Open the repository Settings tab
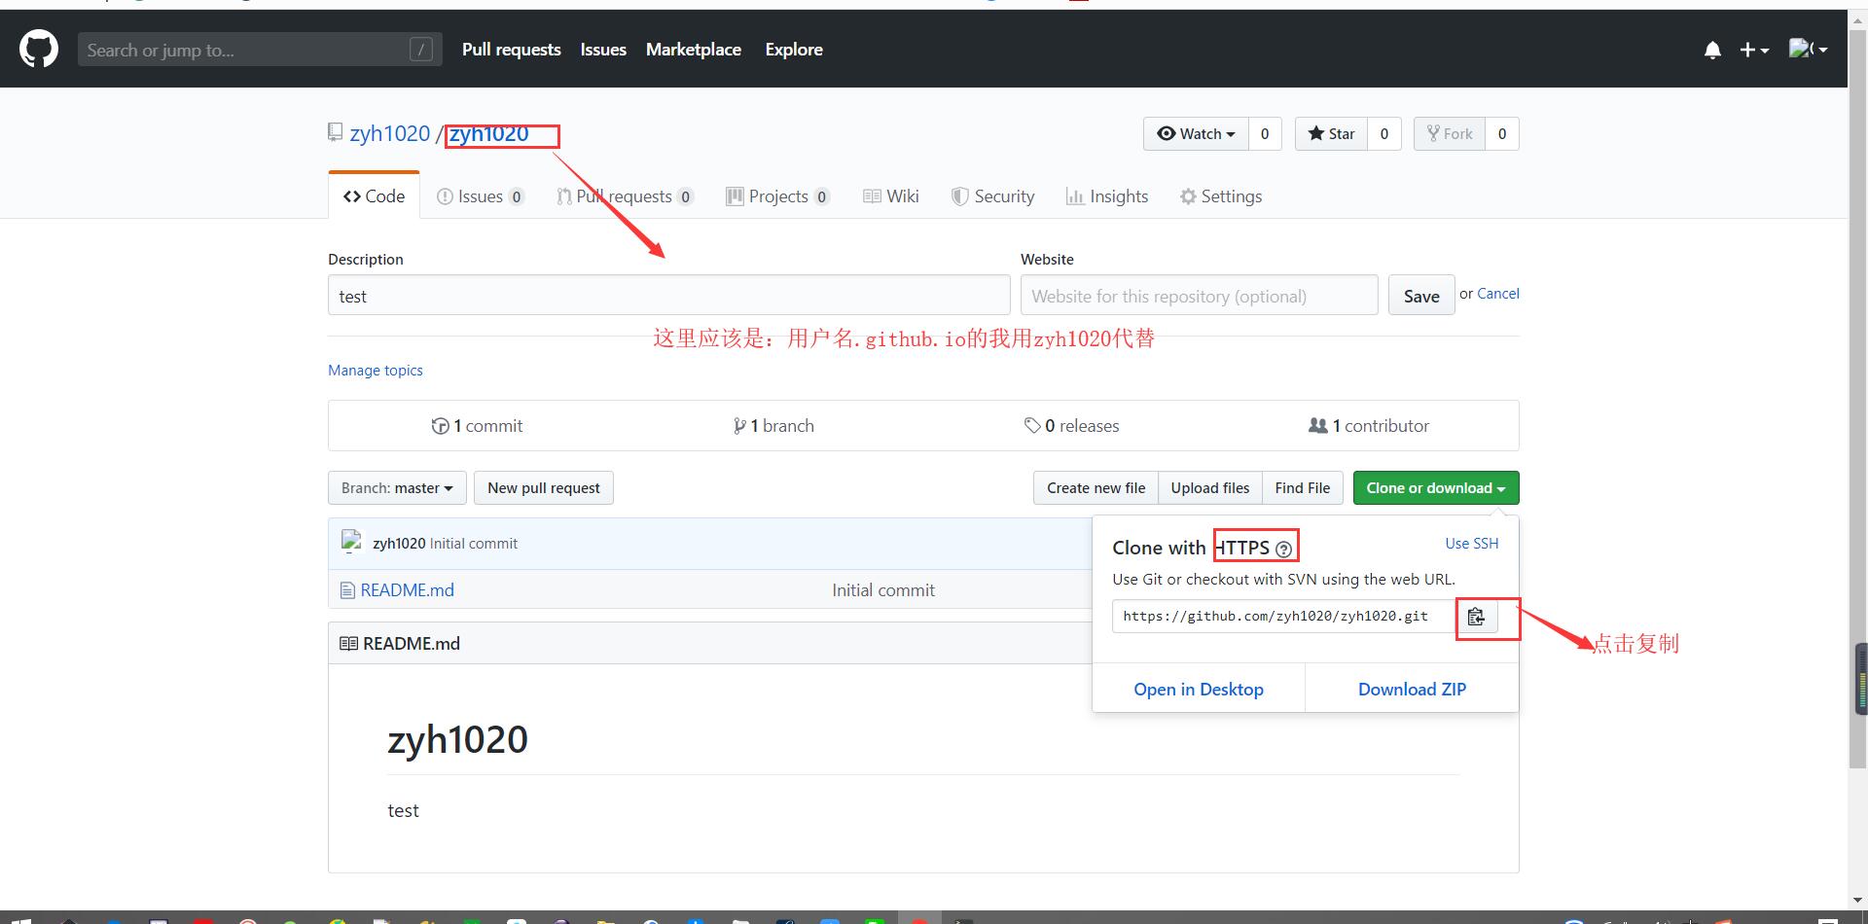The width and height of the screenshot is (1868, 924). pos(1221,196)
